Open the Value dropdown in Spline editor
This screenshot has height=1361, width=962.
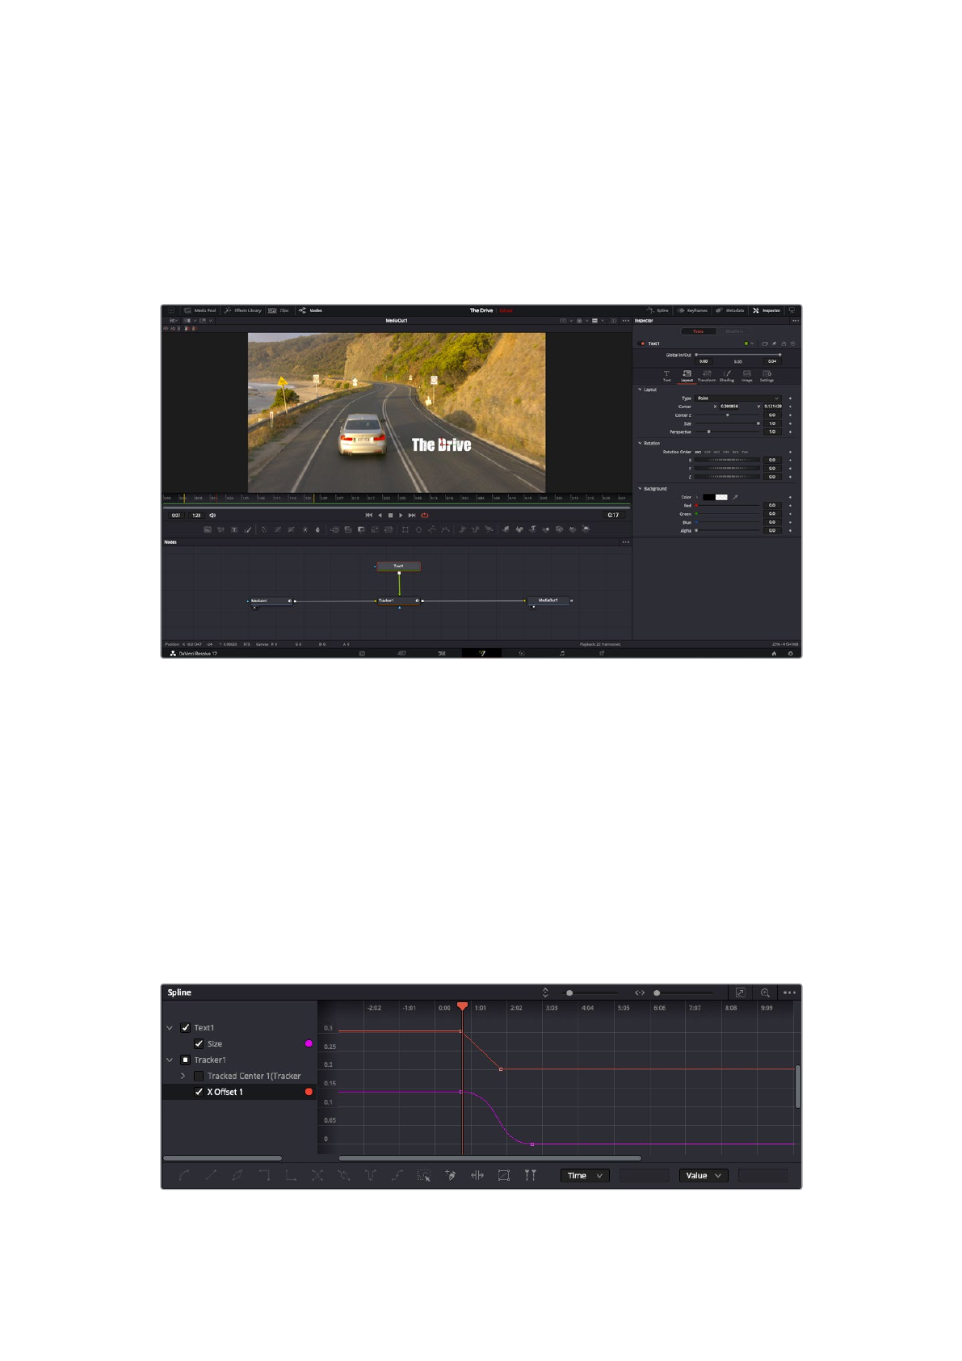(704, 1176)
